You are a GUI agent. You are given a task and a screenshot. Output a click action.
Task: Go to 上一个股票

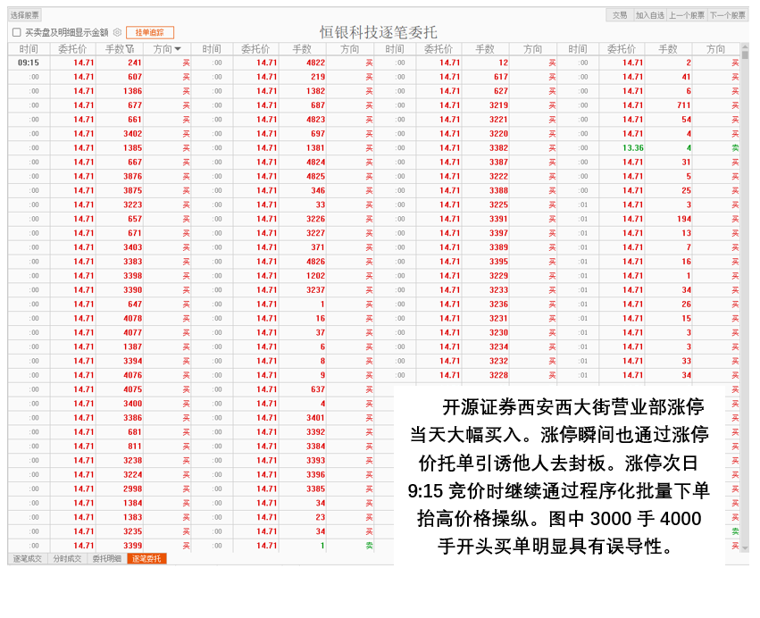click(687, 15)
